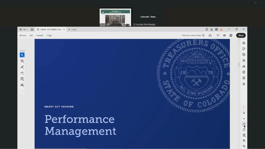Viewport: 265px width, 149px height.
Task: Open the E-Sign menu item
Action: coord(49,35)
